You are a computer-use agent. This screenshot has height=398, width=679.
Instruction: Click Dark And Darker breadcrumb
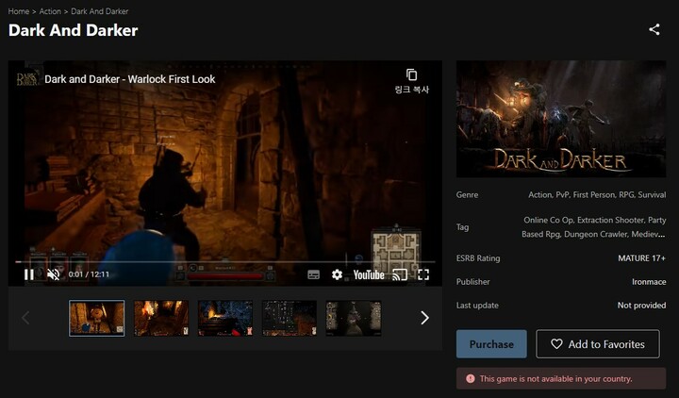click(x=100, y=11)
